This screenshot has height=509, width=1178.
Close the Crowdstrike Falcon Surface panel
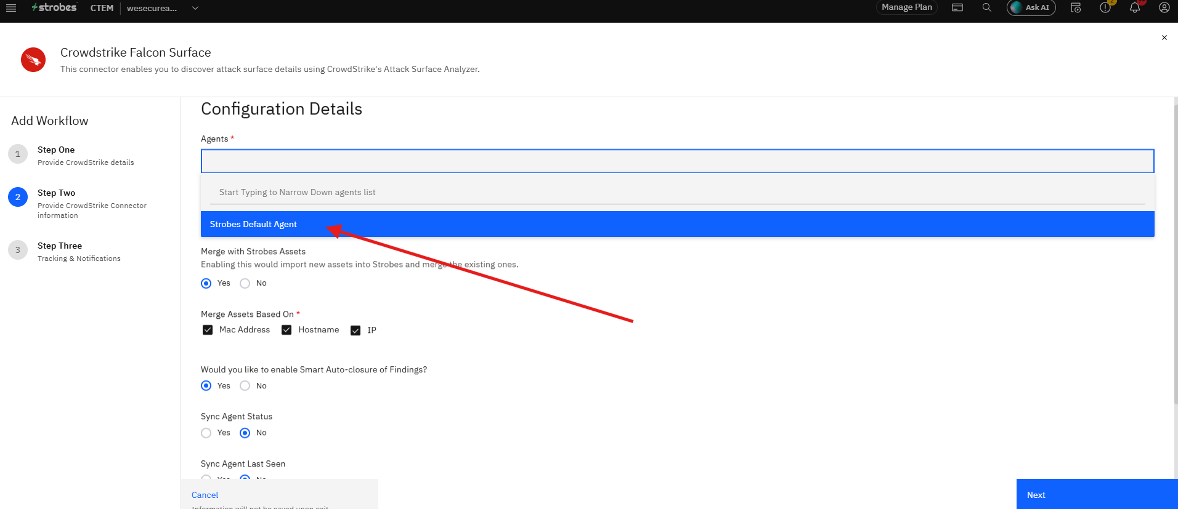tap(1164, 38)
